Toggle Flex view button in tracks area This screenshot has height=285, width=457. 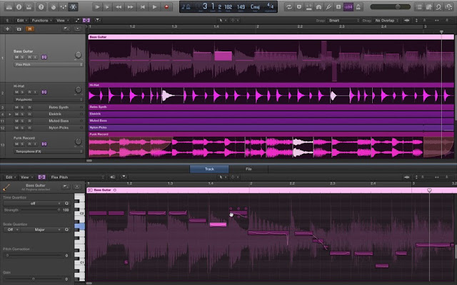(86, 21)
